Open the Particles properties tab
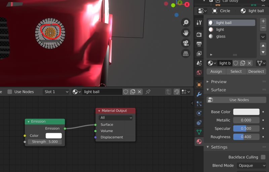The height and width of the screenshot is (172, 269). [x=199, y=104]
